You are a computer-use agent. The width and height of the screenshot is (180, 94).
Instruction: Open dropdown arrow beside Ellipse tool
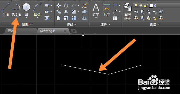click(51, 12)
